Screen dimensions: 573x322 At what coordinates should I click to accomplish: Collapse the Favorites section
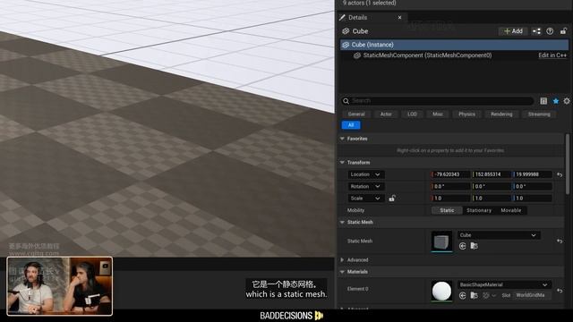click(x=342, y=139)
